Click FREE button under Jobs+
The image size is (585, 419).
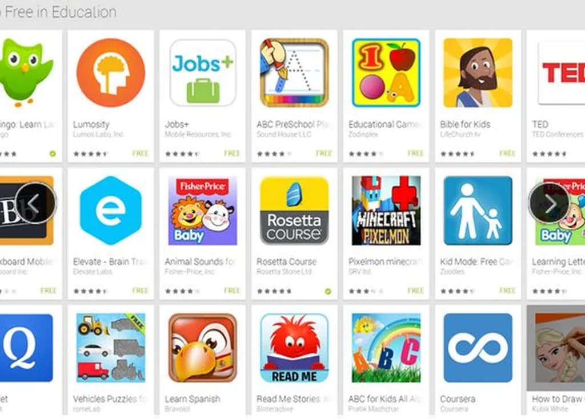(232, 153)
